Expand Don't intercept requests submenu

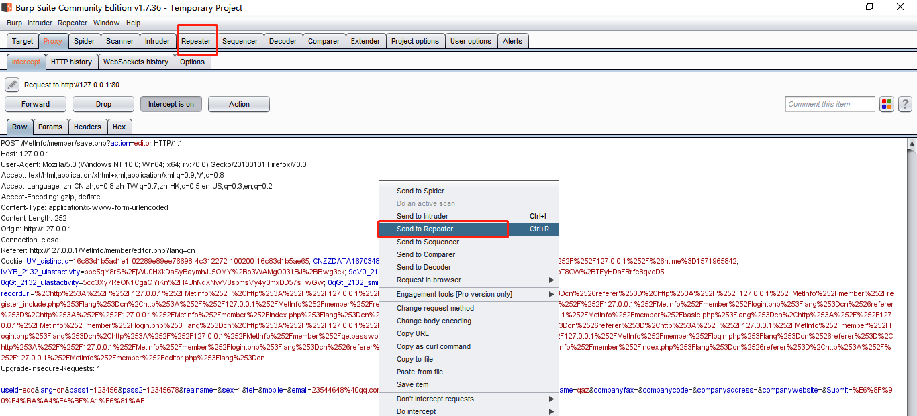tap(469, 399)
